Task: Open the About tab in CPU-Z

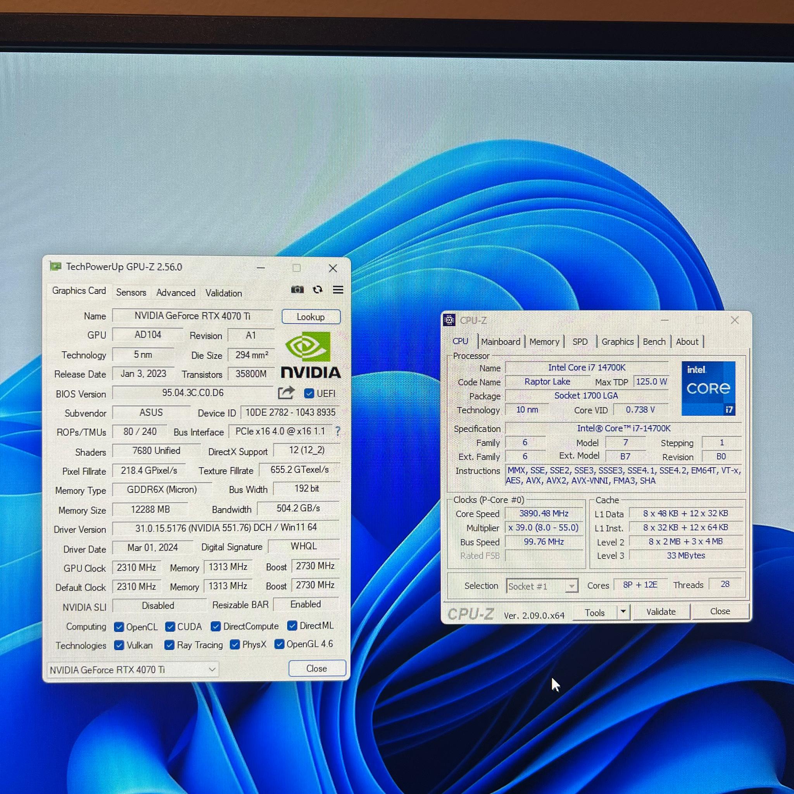Action: click(x=687, y=342)
